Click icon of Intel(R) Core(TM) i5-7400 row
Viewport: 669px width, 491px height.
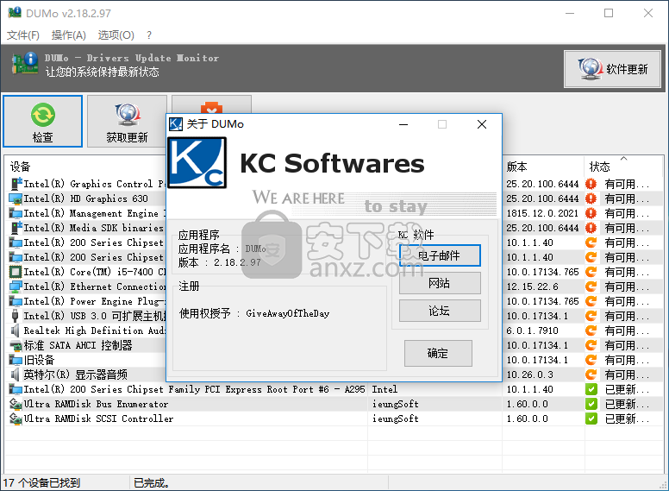click(x=16, y=272)
